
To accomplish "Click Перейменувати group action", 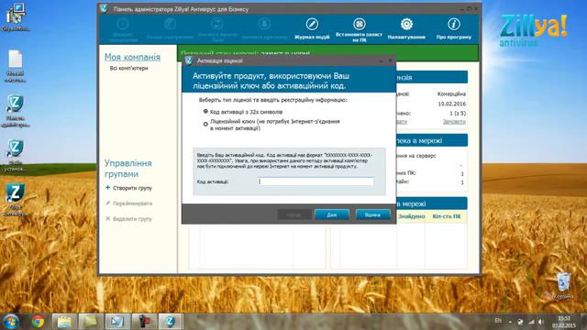I will point(128,203).
